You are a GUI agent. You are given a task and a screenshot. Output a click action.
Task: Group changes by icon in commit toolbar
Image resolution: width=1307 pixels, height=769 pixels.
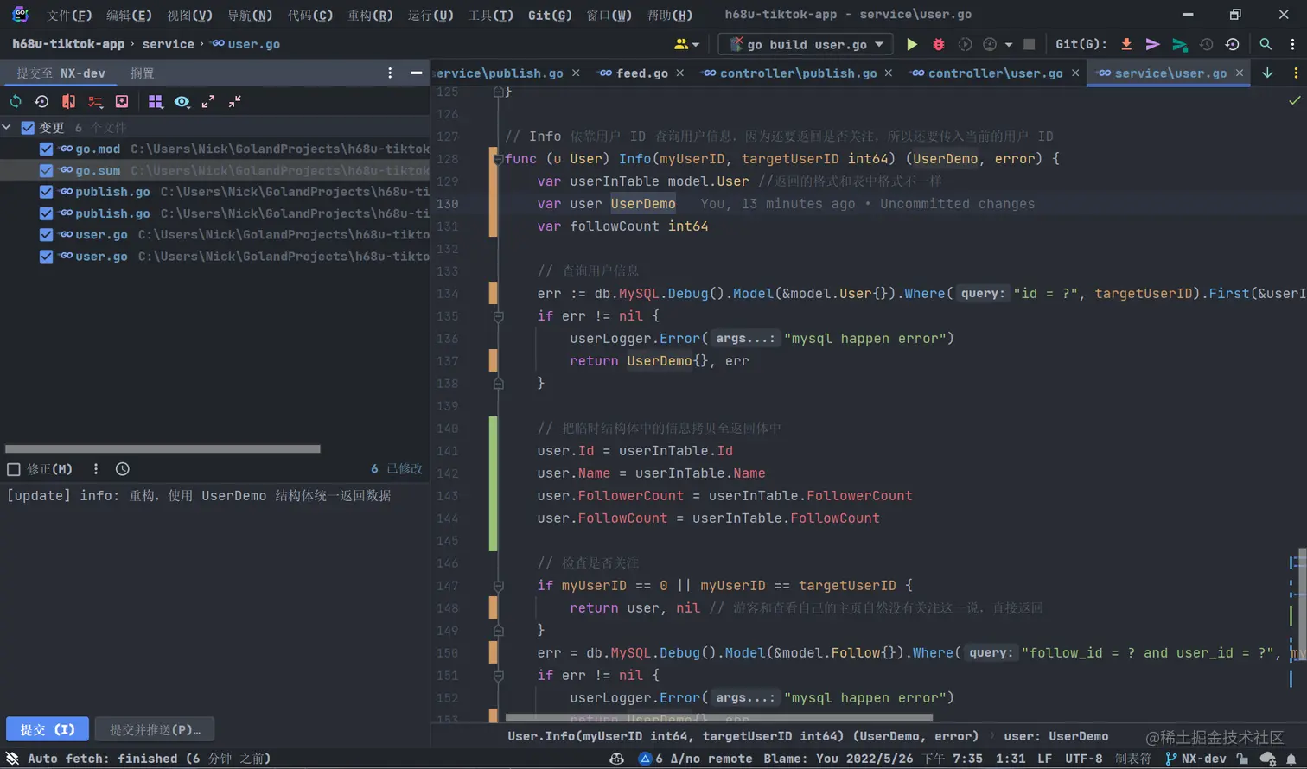pyautogui.click(x=155, y=102)
